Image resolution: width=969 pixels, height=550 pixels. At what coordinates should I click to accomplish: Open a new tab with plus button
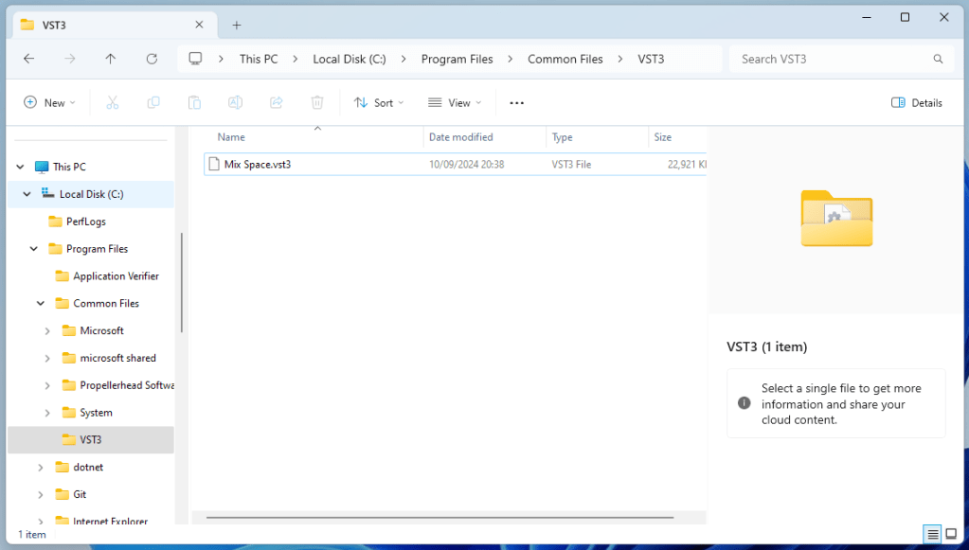[x=237, y=25]
